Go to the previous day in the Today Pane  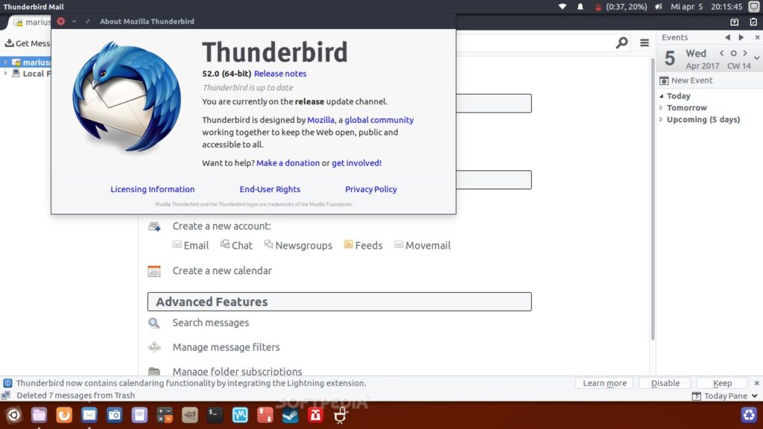[721, 53]
